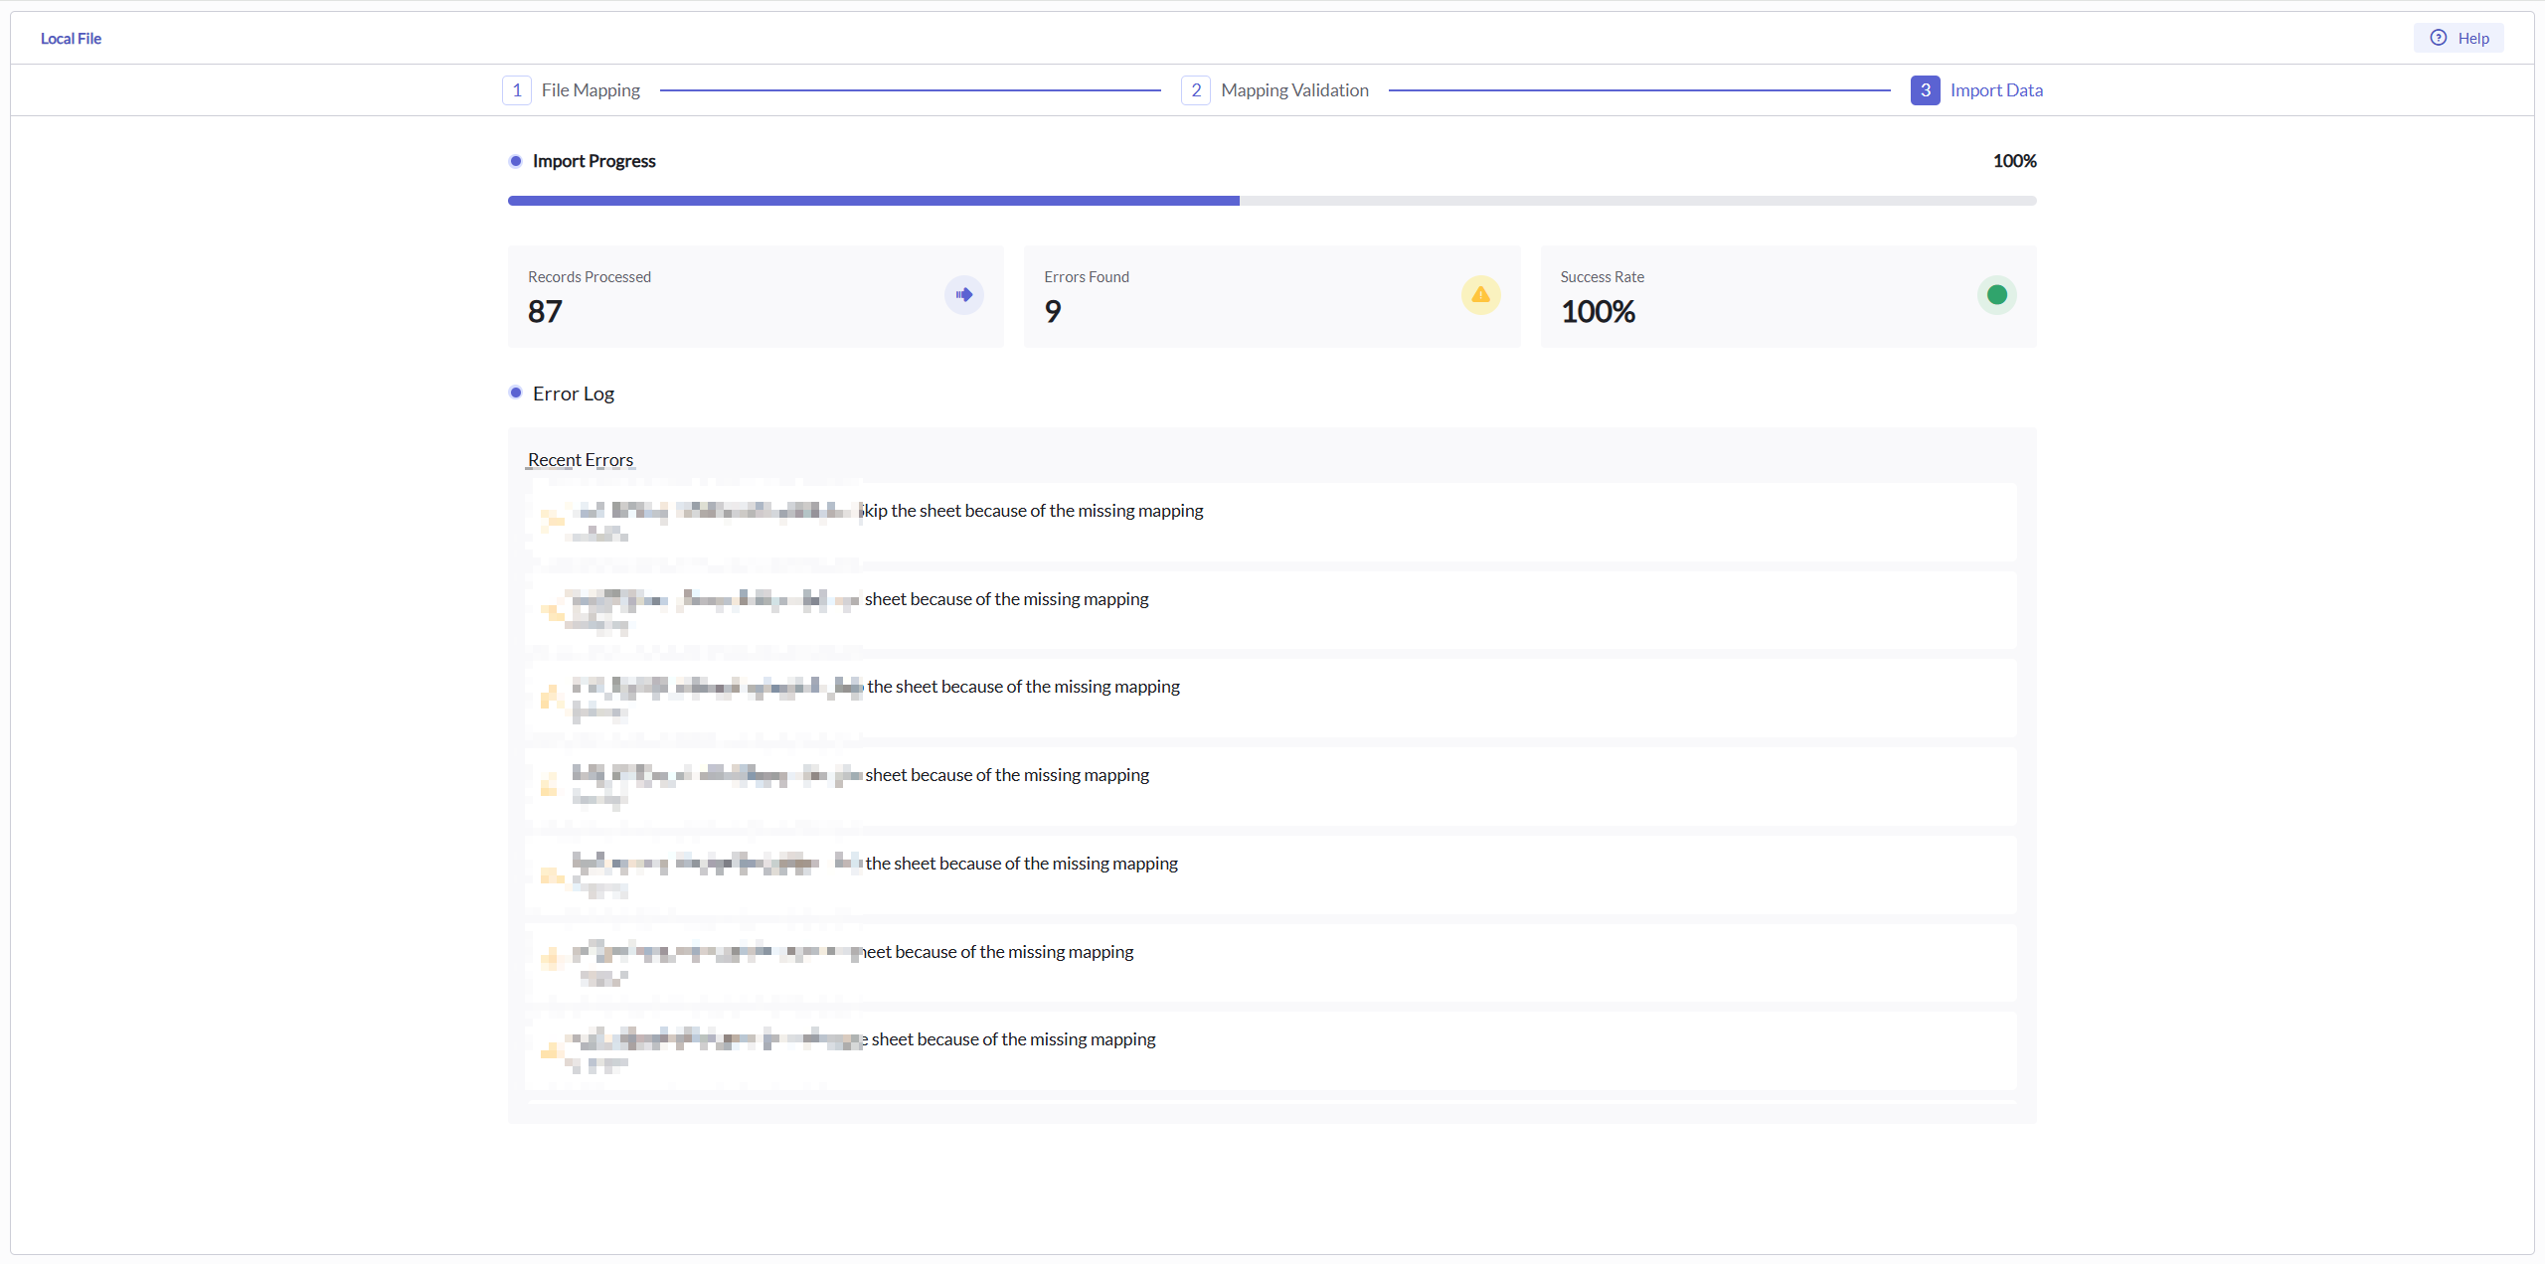Click the Help button
This screenshot has height=1264, width=2545.
[2460, 38]
